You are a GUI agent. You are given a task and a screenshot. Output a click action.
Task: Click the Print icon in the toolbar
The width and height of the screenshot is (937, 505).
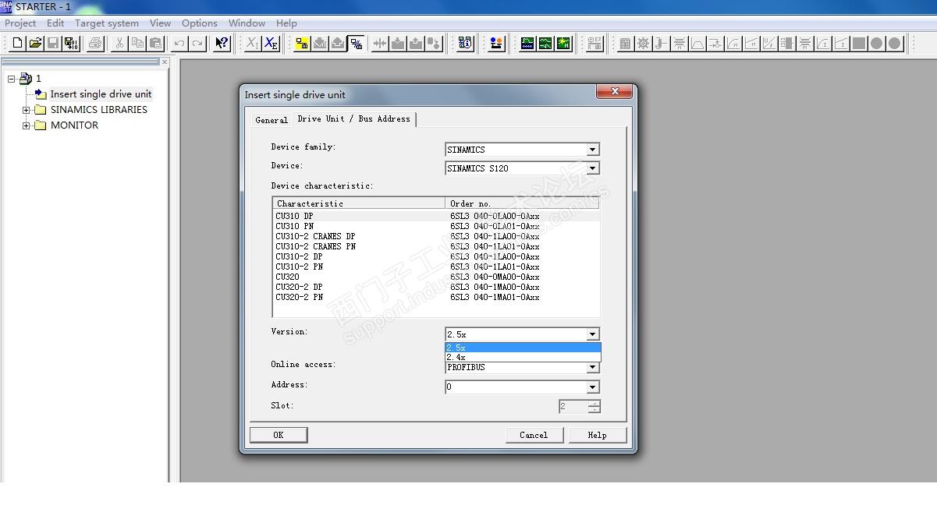(95, 43)
